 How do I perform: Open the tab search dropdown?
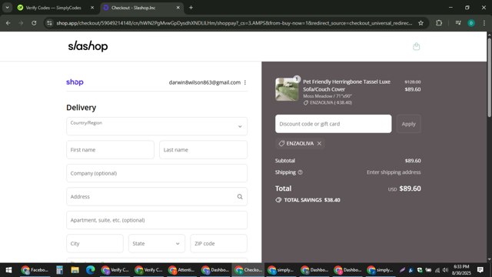[x=7, y=8]
